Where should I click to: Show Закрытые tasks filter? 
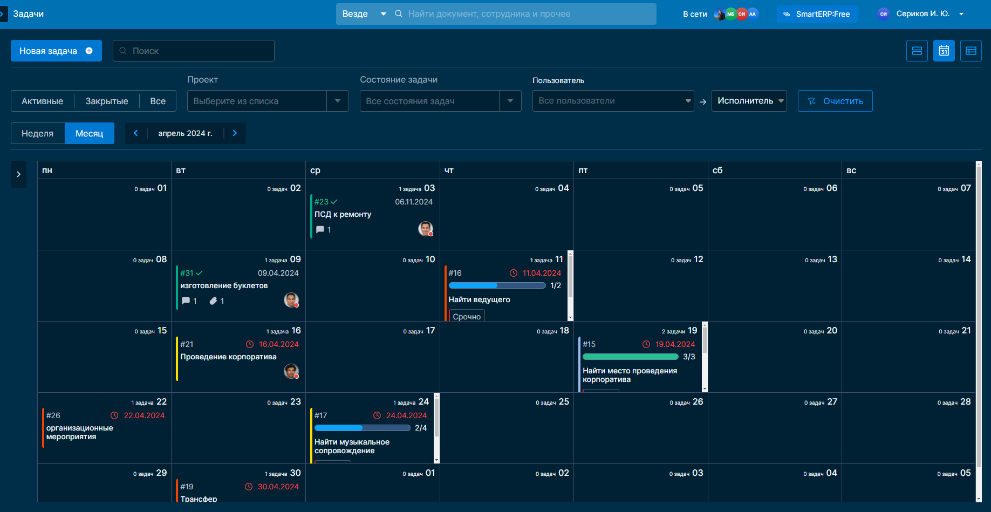pos(107,101)
